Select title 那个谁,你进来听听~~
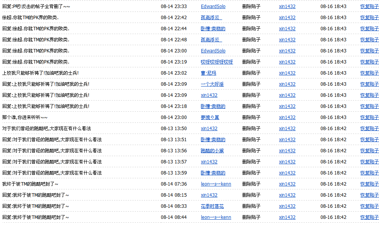 pyautogui.click(x=25, y=118)
